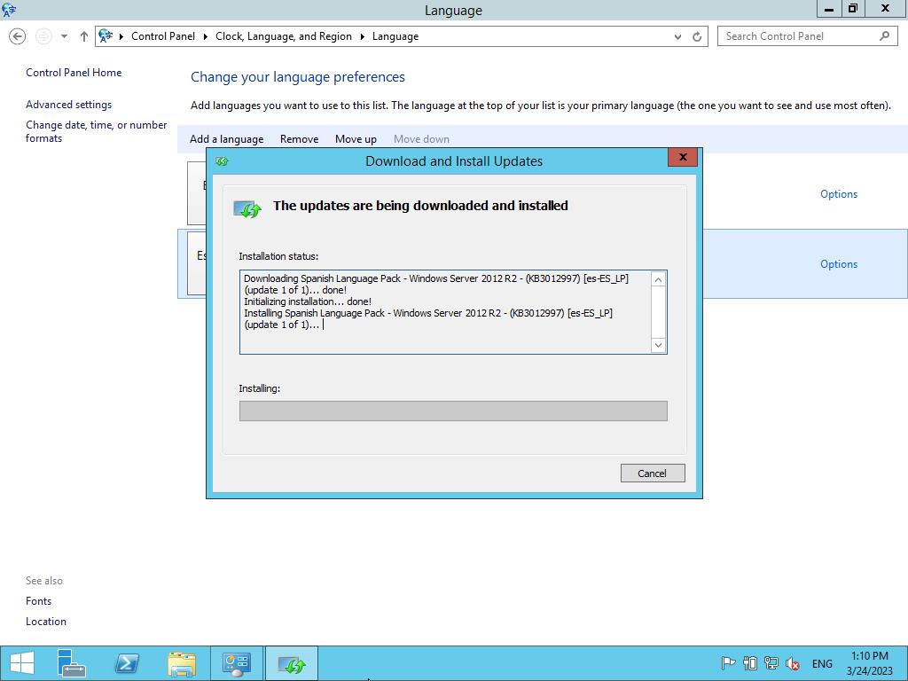908x681 pixels.
Task: Click Remove in the language toolbar
Action: 300,139
